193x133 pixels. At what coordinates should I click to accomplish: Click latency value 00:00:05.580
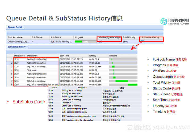[x=95, y=81]
